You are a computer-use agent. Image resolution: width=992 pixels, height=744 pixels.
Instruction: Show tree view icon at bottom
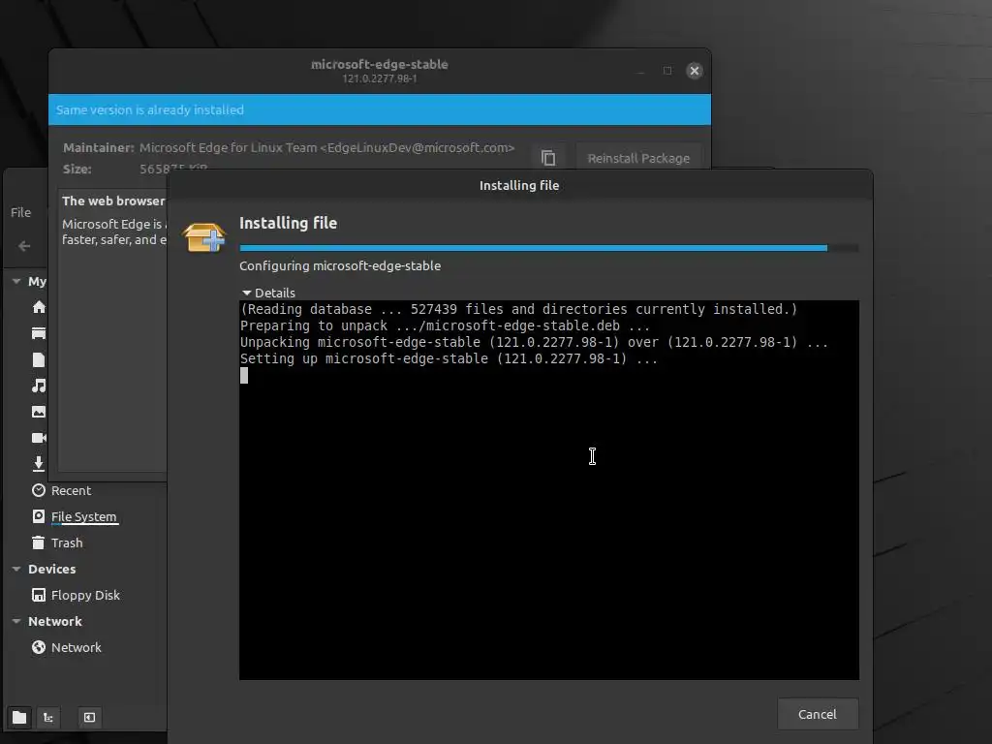pyautogui.click(x=48, y=717)
